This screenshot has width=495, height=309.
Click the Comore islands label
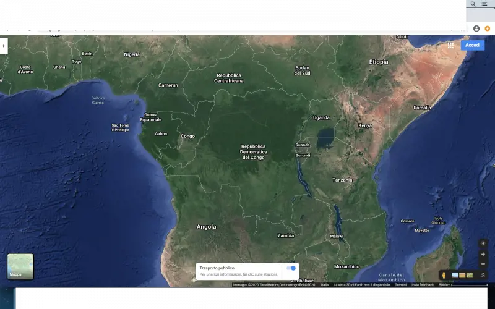click(x=407, y=221)
